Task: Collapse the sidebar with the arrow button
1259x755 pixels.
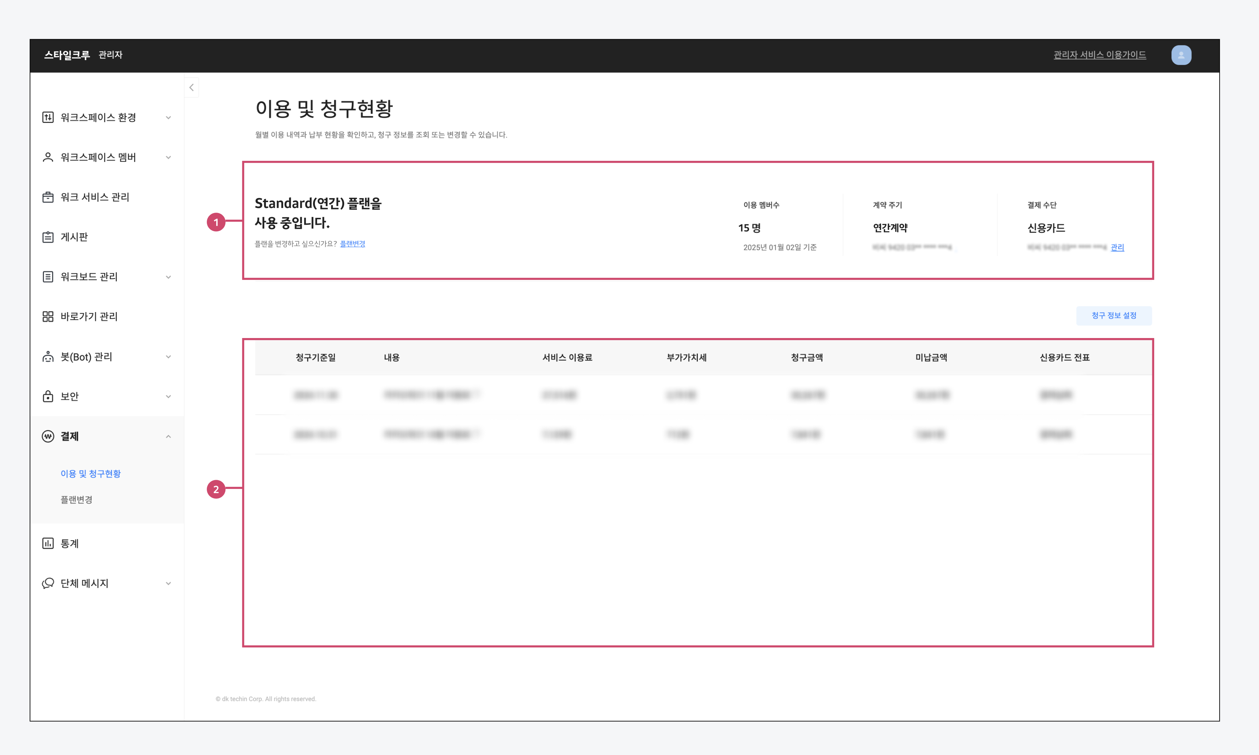Action: (x=191, y=87)
